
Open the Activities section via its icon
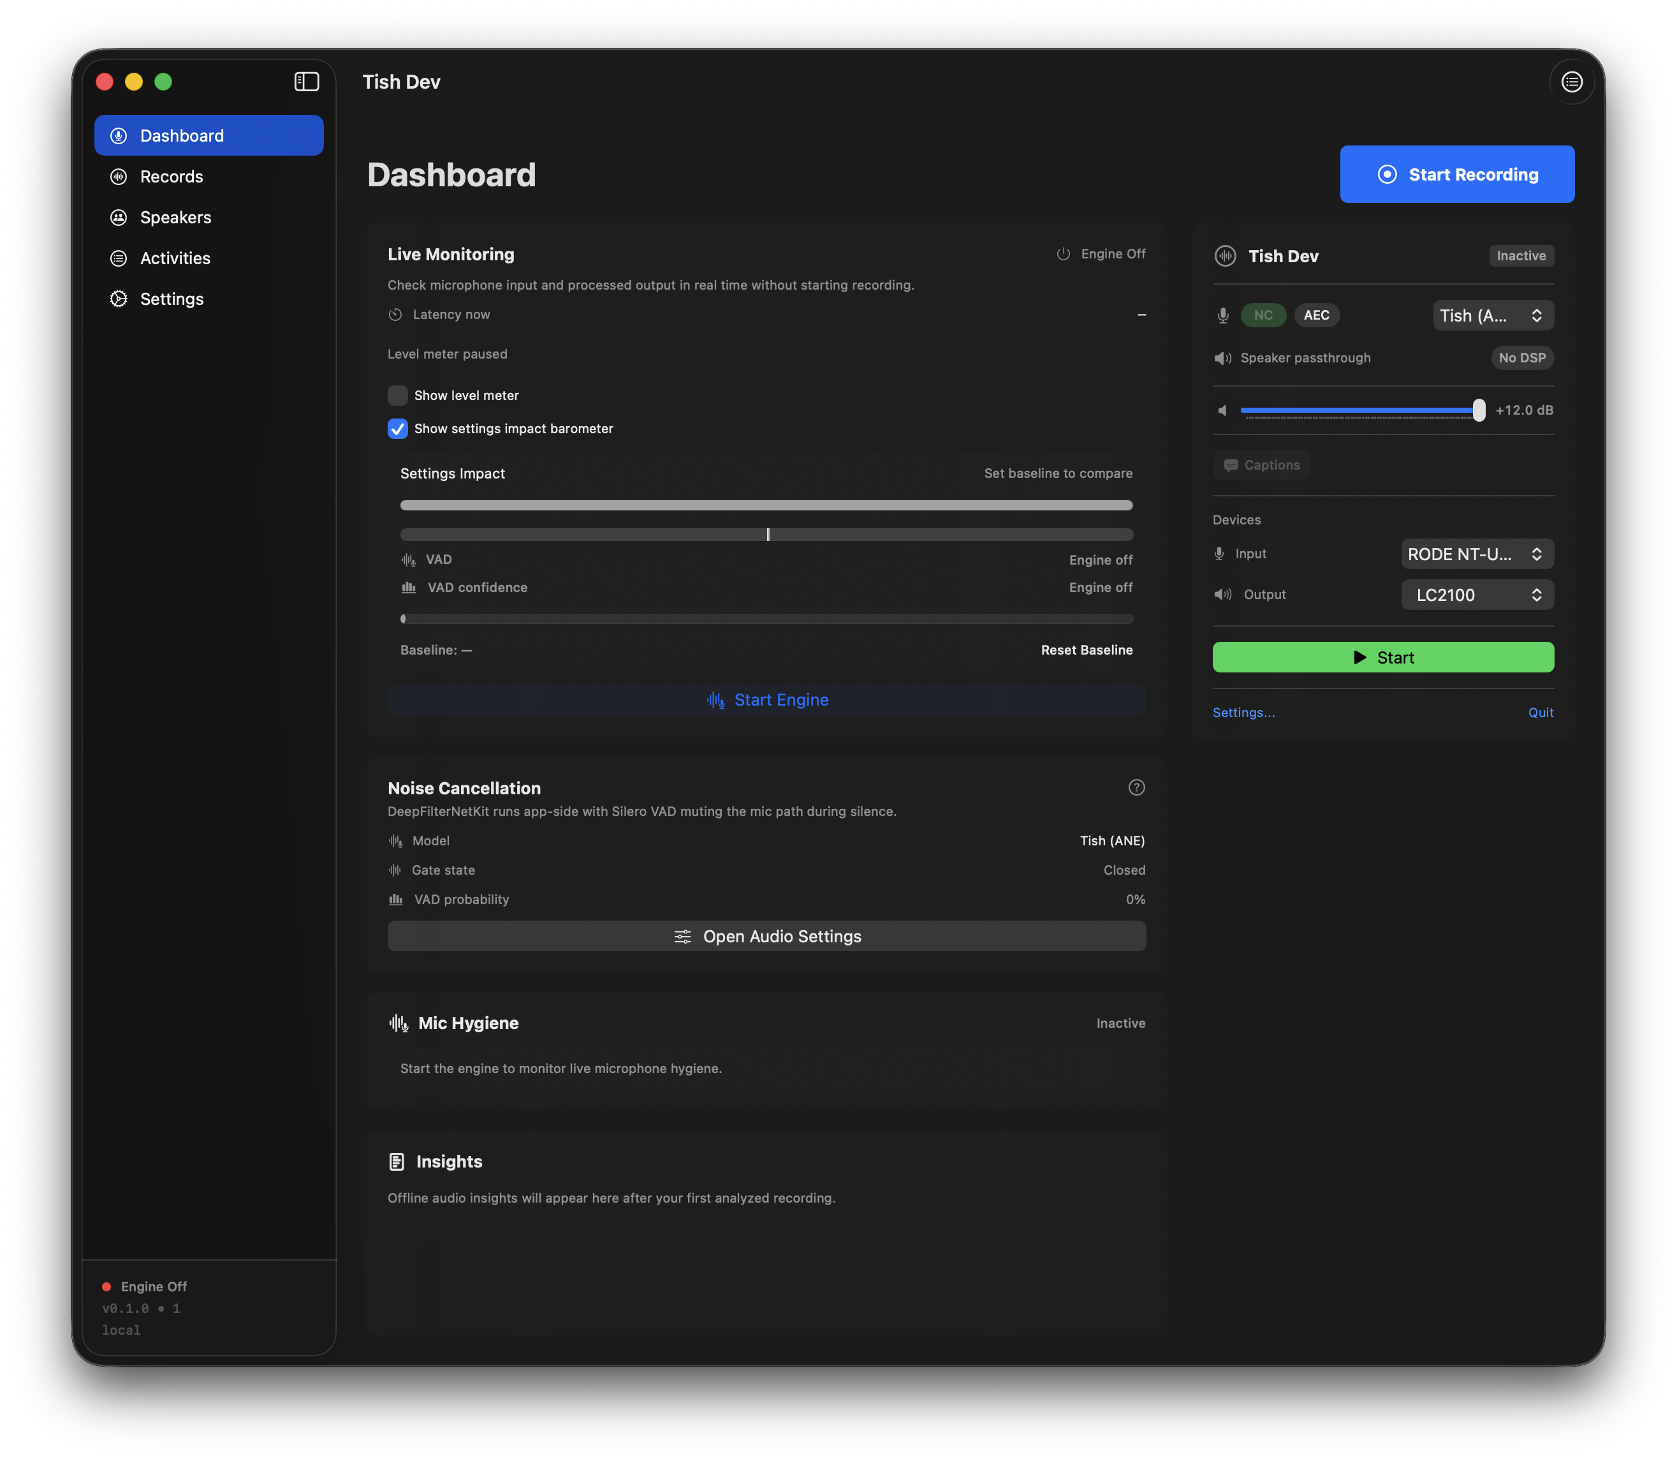pos(118,258)
